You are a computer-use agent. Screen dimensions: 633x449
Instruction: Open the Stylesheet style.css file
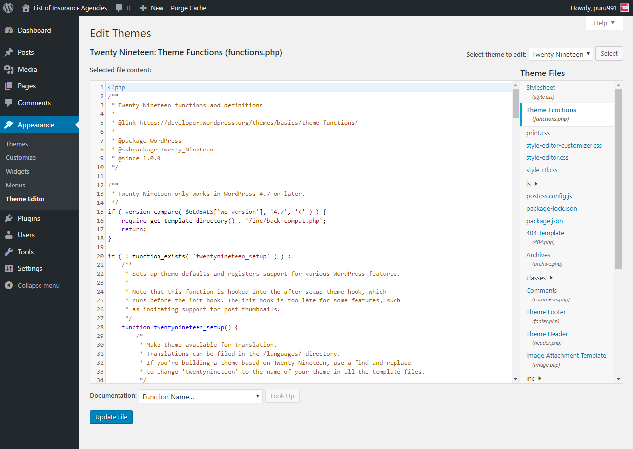click(x=541, y=88)
